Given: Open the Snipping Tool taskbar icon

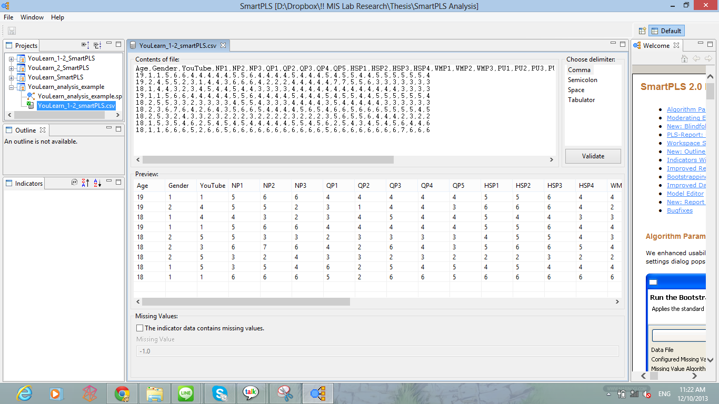Looking at the screenshot, I should 285,393.
